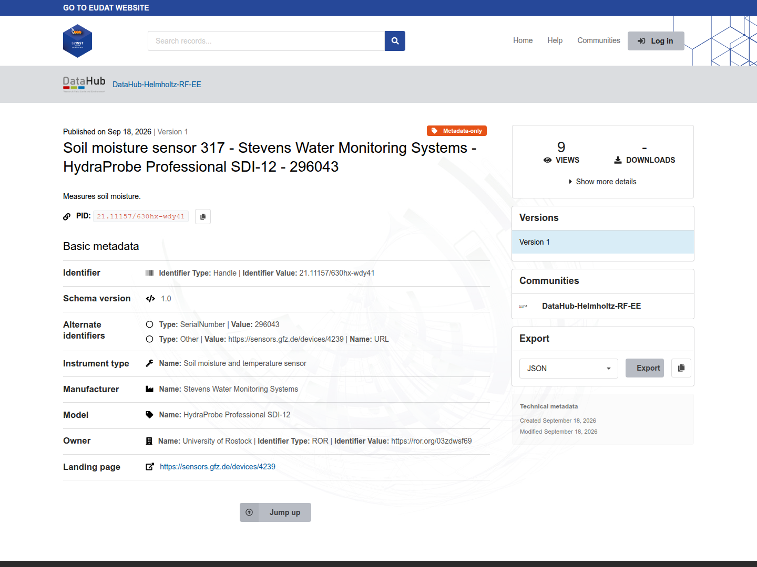Click the Owner ROR identifier value
Image resolution: width=757 pixels, height=567 pixels.
pyautogui.click(x=432, y=441)
